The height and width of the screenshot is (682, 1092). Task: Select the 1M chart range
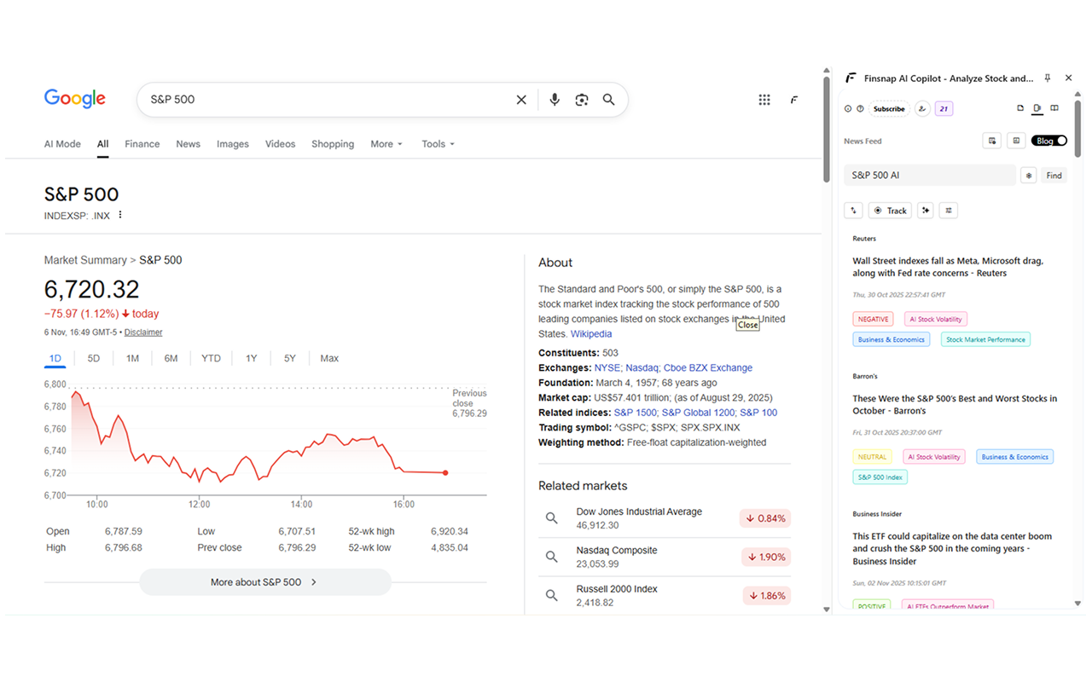pyautogui.click(x=132, y=358)
